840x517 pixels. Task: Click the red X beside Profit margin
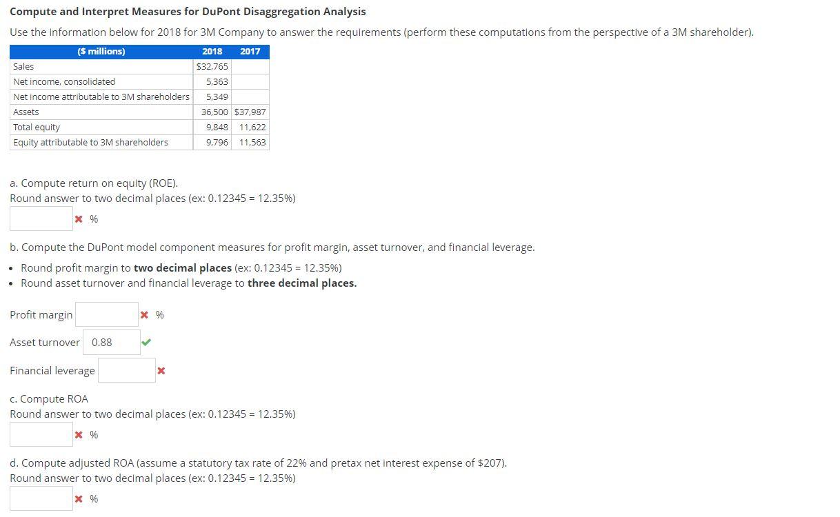pyautogui.click(x=143, y=314)
